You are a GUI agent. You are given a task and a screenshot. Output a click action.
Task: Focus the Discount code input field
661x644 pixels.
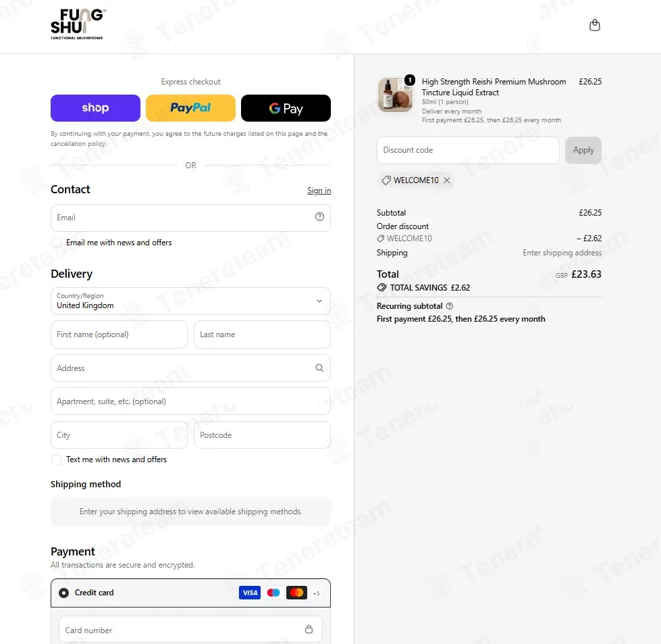click(468, 150)
